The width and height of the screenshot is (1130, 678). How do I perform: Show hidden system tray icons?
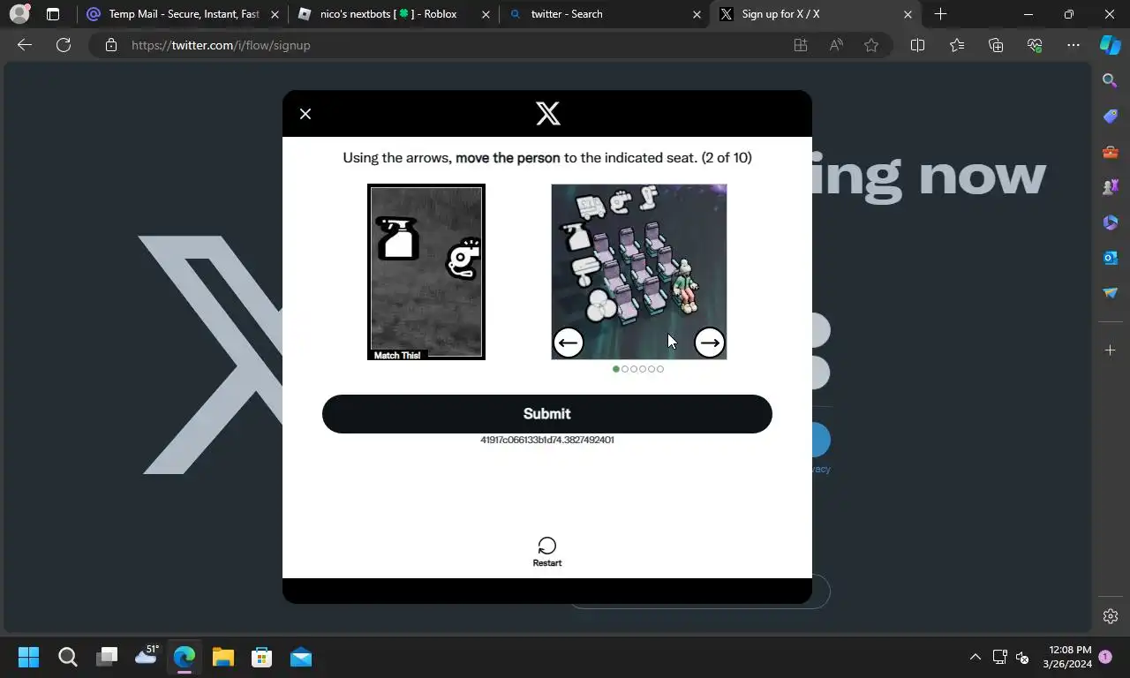975,657
